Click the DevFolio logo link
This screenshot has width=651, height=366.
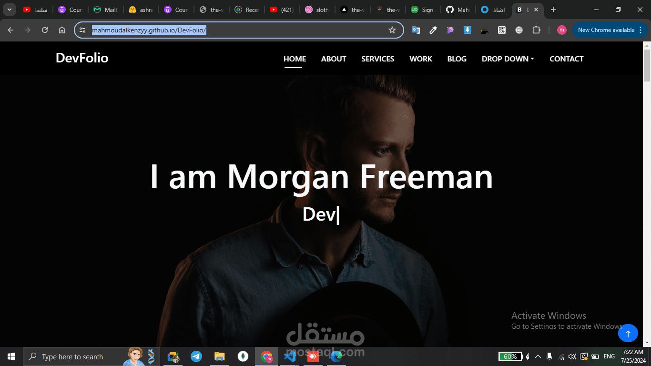click(82, 58)
